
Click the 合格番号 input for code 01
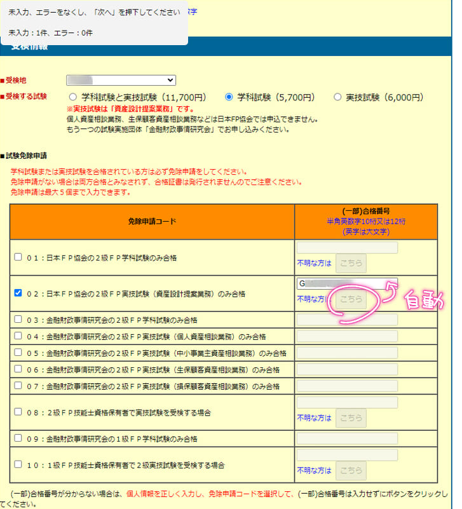pos(347,248)
